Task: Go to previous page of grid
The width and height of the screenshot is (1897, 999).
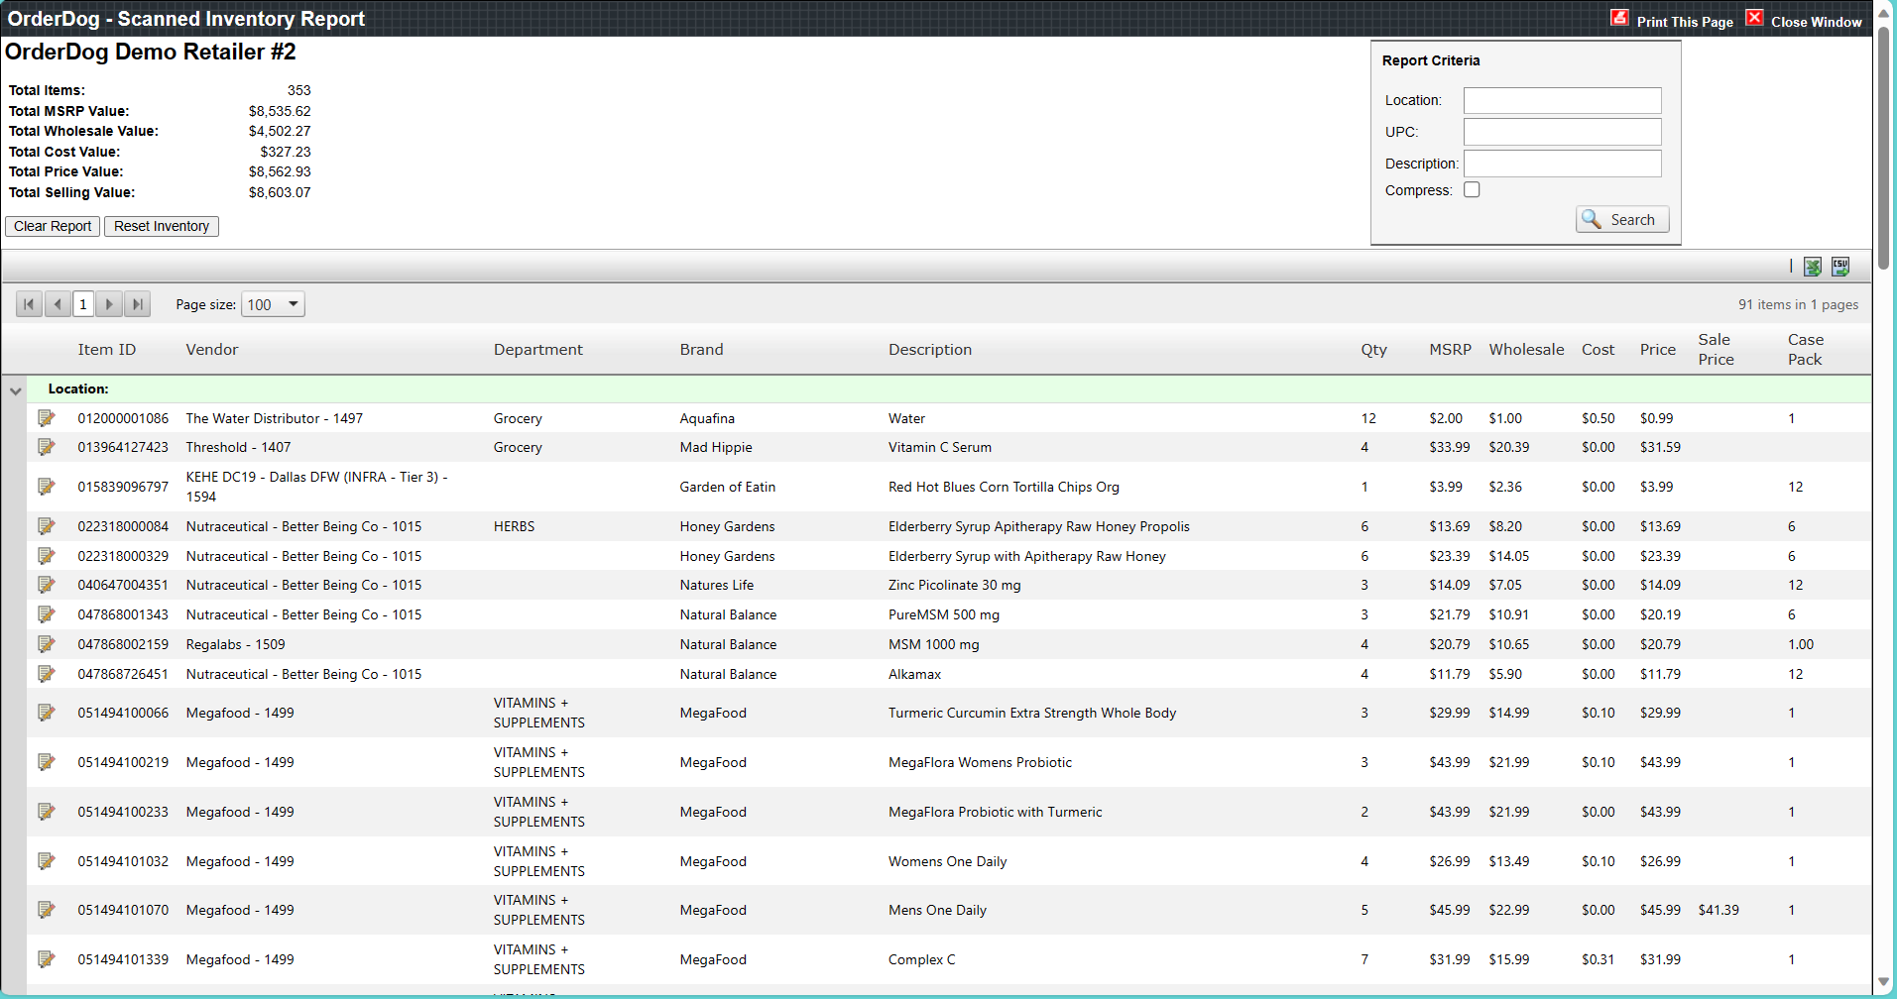Action: coord(58,304)
